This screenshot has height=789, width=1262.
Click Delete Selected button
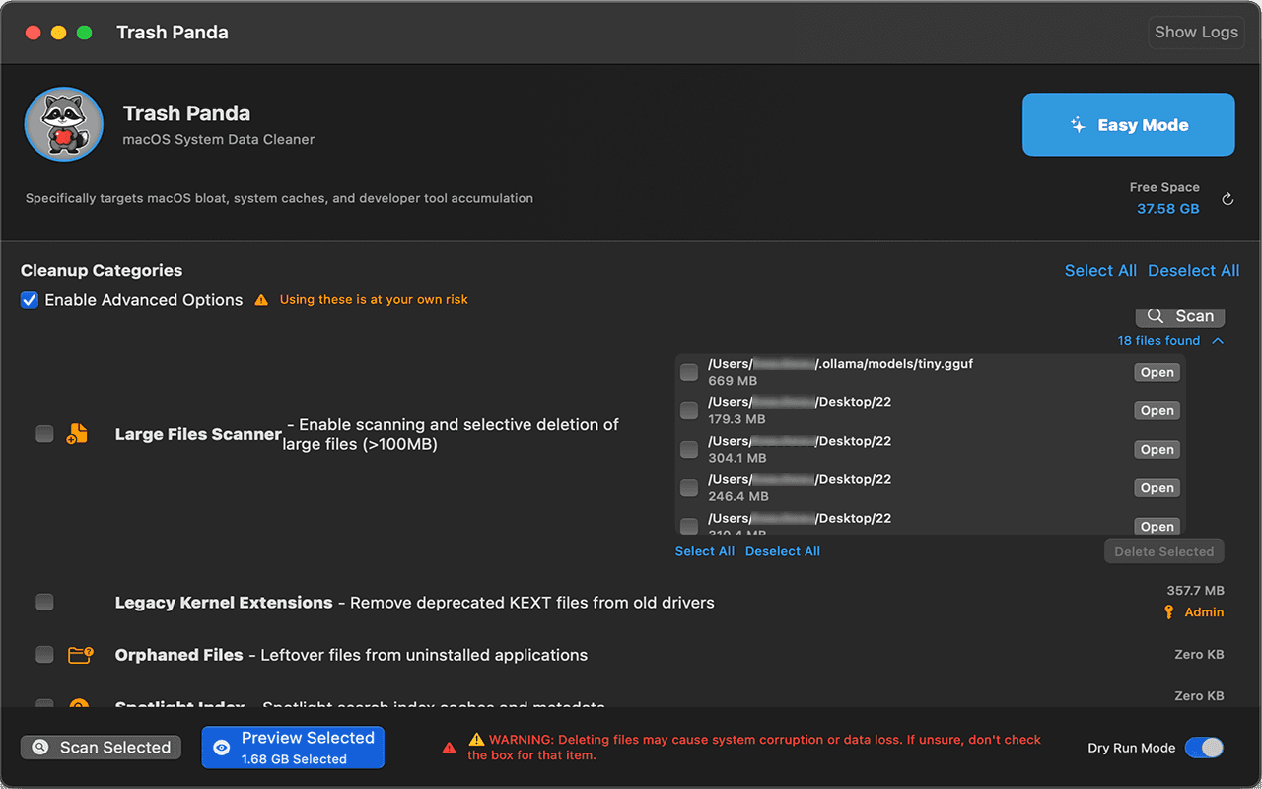point(1164,551)
